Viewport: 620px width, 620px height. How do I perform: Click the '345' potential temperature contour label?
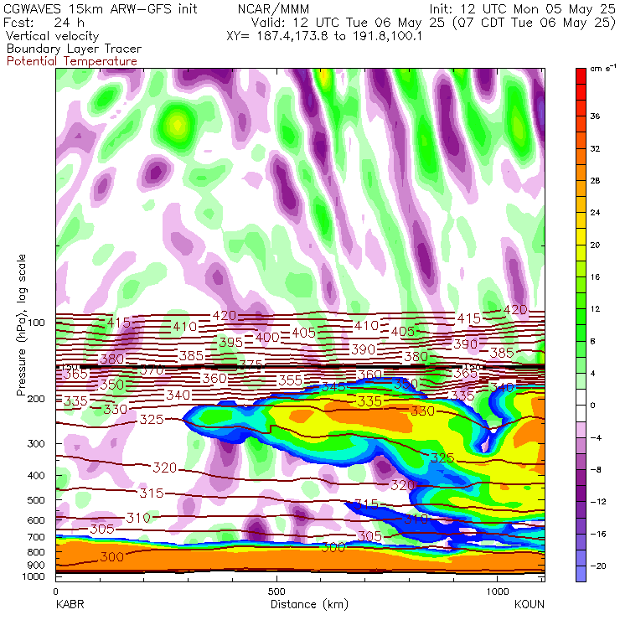click(x=333, y=387)
